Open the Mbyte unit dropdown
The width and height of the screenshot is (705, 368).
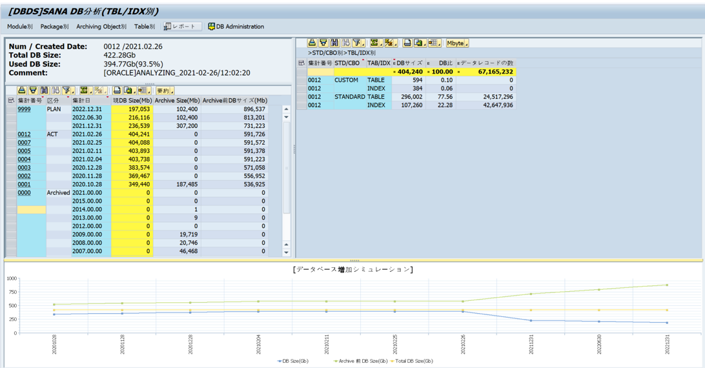[457, 43]
